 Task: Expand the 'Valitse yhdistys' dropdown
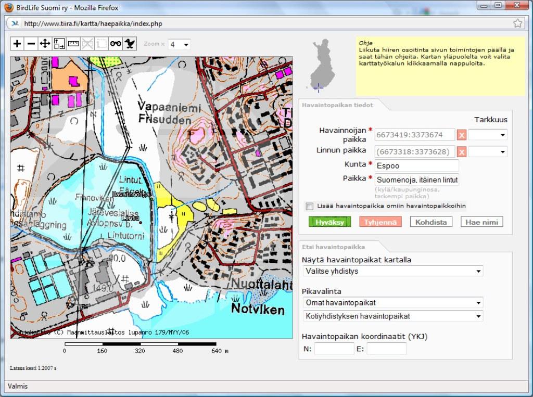[x=392, y=271]
